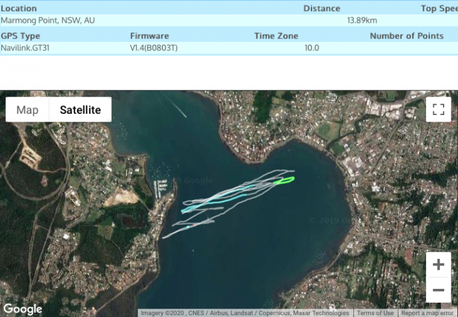Switch to the Map view type

[x=27, y=110]
